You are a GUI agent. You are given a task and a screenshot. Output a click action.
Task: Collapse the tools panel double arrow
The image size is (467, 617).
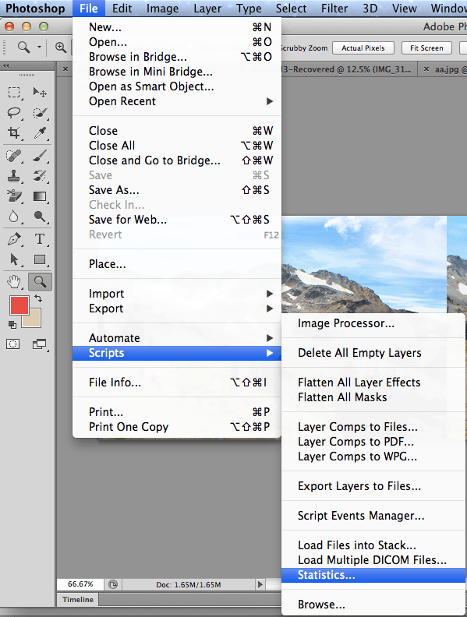[6, 66]
